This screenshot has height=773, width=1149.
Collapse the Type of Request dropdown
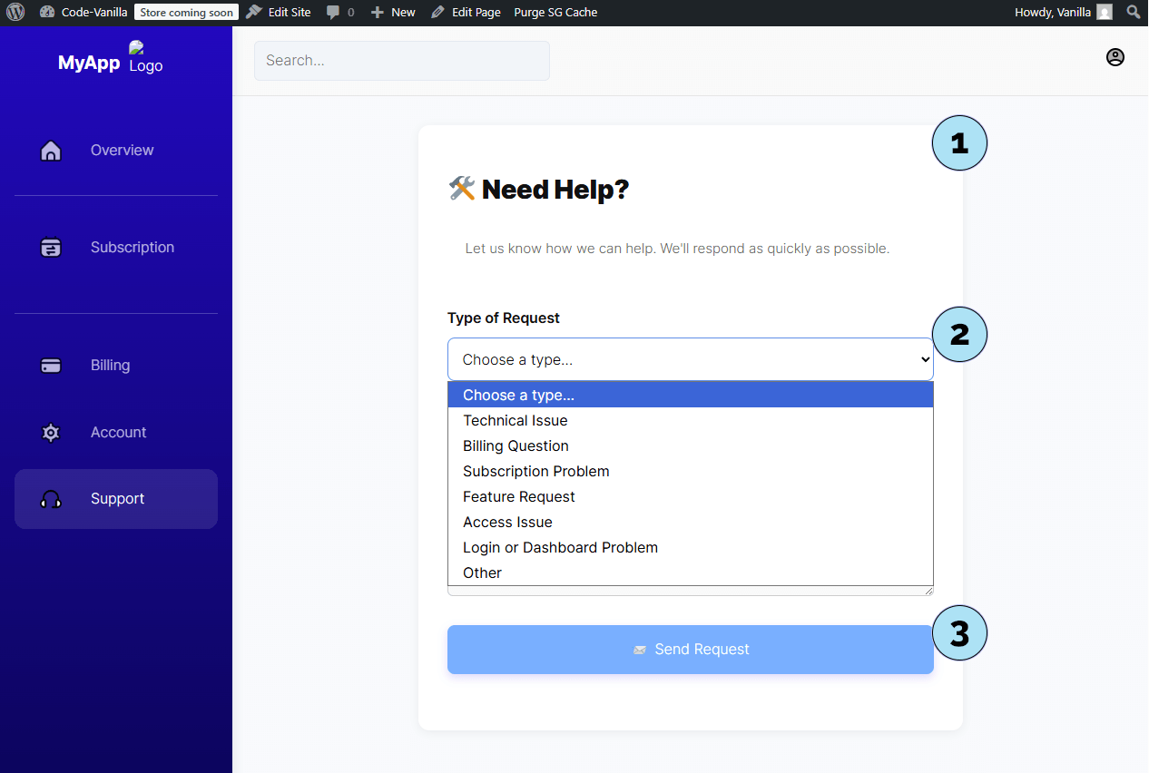tap(690, 359)
